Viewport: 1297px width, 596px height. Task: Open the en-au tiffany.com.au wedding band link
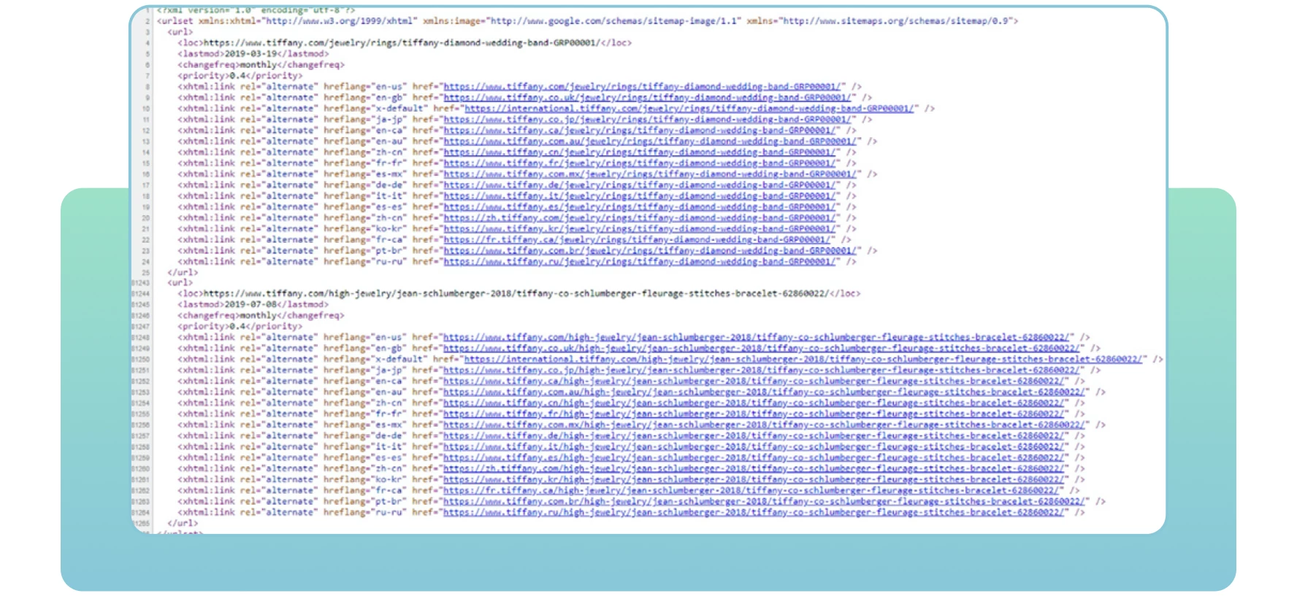coord(650,141)
